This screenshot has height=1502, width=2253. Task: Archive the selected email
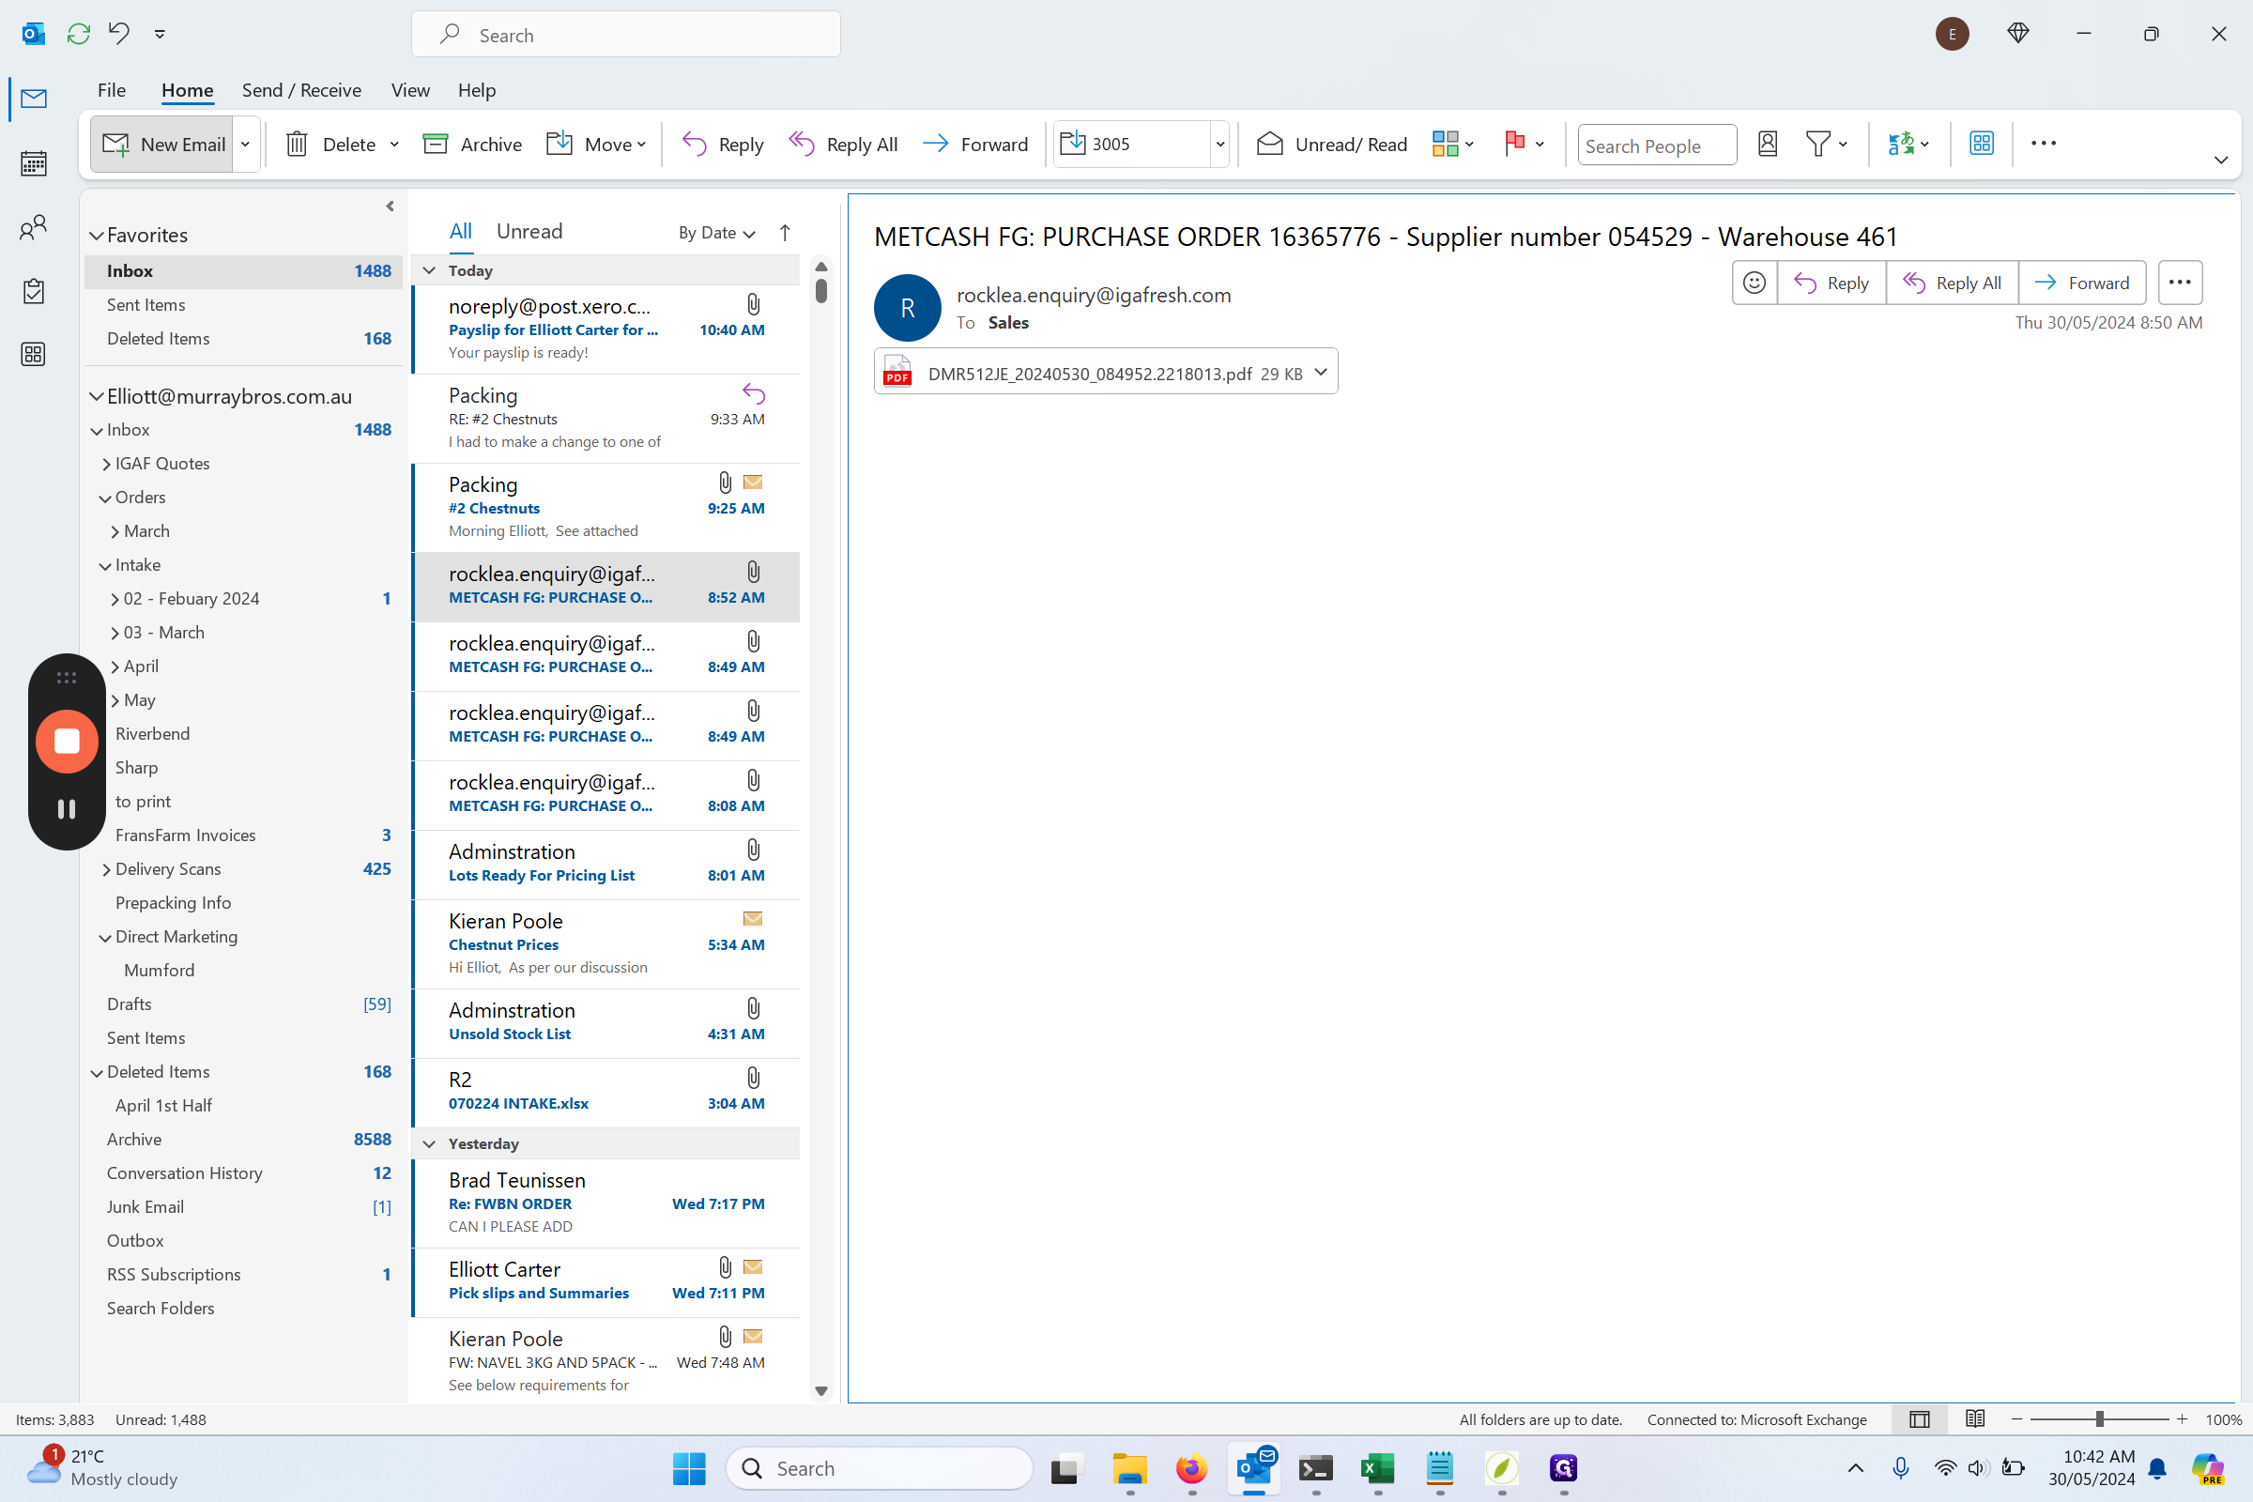coord(472,144)
